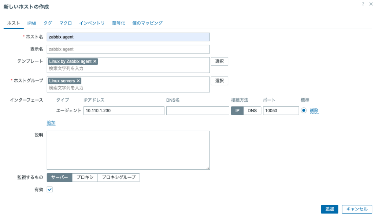Click the ポート field showing 10050
The image size is (375, 215).
point(281,110)
